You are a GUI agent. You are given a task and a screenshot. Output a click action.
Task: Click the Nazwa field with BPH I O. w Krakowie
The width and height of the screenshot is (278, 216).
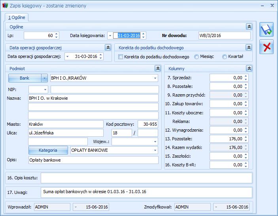pos(93,98)
